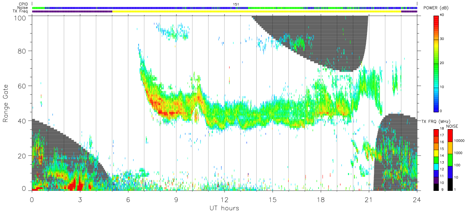
Task: Click the 'Range Gate' axis label
Action: 5,103
